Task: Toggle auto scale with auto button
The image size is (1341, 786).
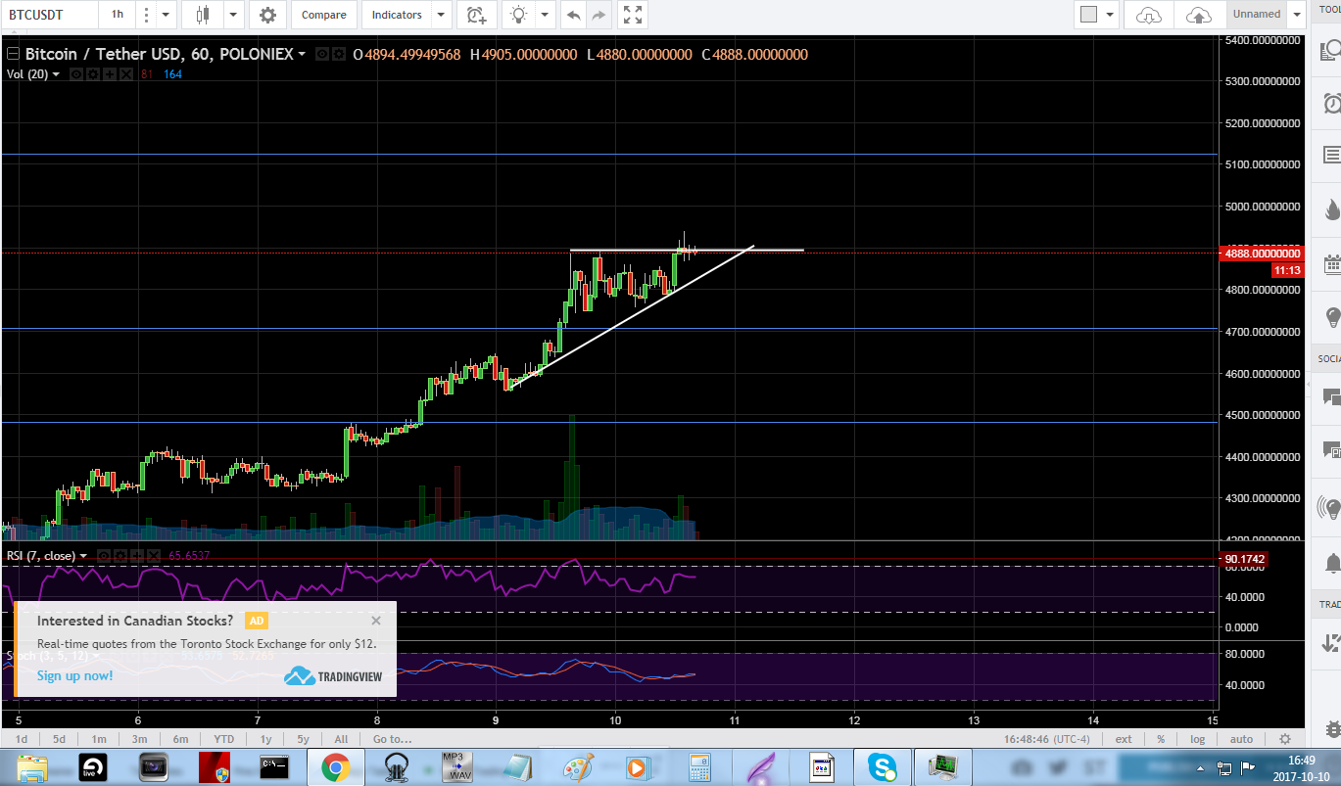Action: click(x=1241, y=739)
